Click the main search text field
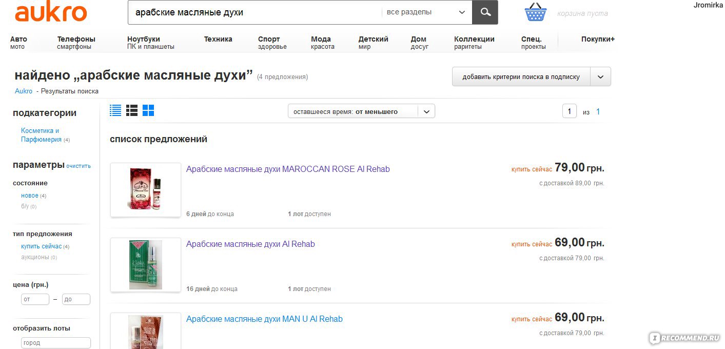This screenshot has width=725, height=349. pyautogui.click(x=255, y=12)
